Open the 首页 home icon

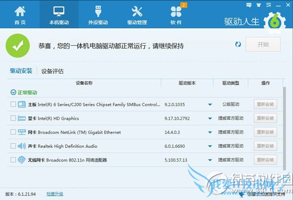point(20,11)
